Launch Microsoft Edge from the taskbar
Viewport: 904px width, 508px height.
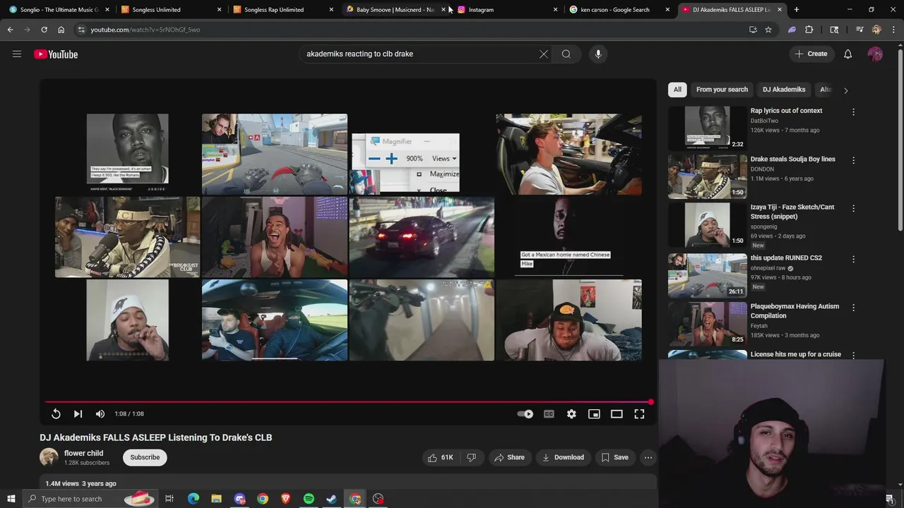point(194,499)
